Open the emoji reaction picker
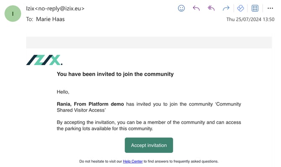Image resolution: width=281 pixels, height=167 pixels. click(x=181, y=8)
